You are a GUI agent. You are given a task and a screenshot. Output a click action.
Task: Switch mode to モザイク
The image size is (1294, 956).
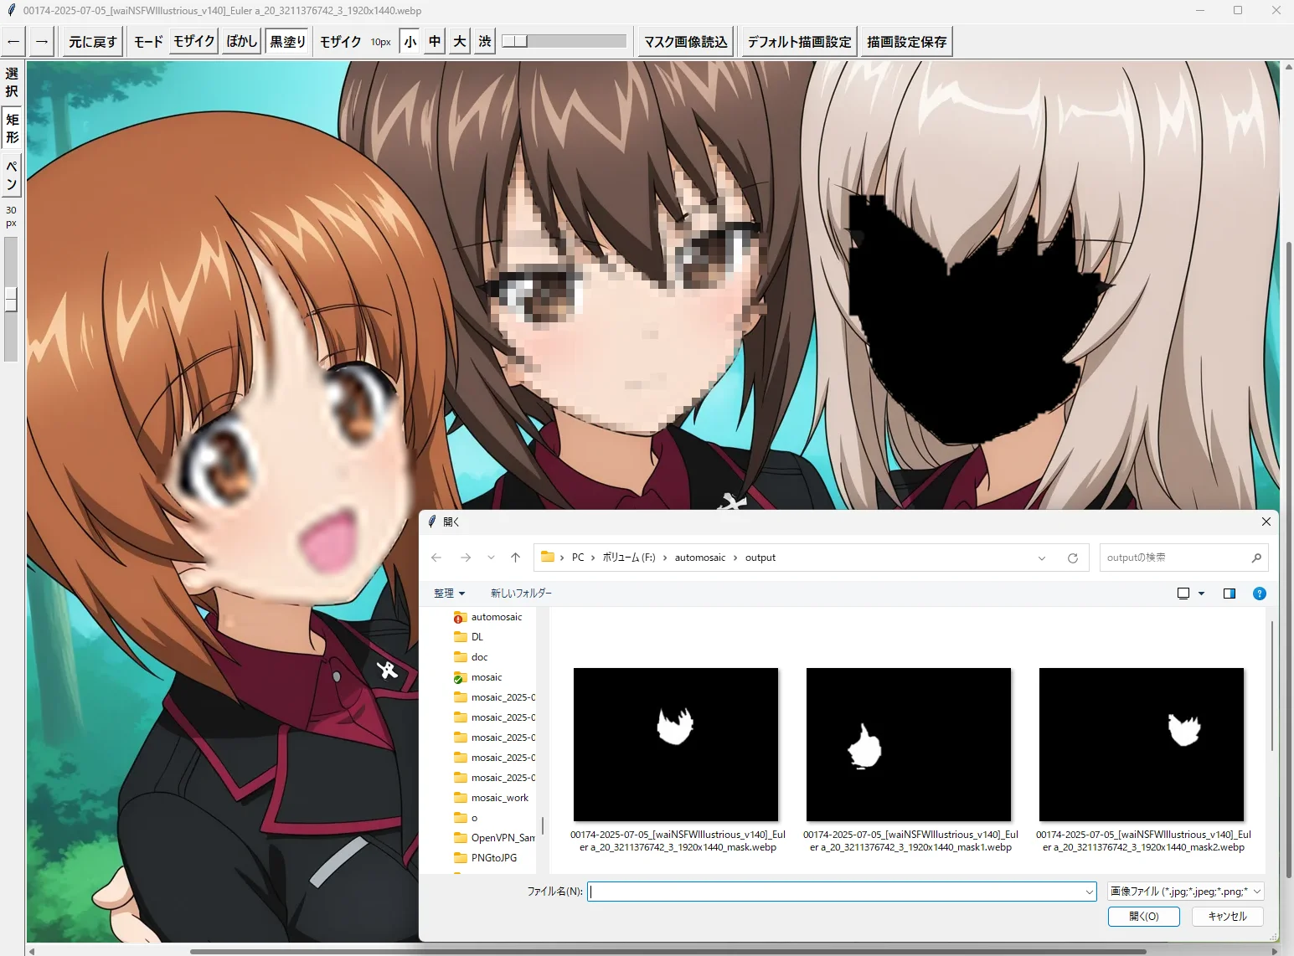194,42
